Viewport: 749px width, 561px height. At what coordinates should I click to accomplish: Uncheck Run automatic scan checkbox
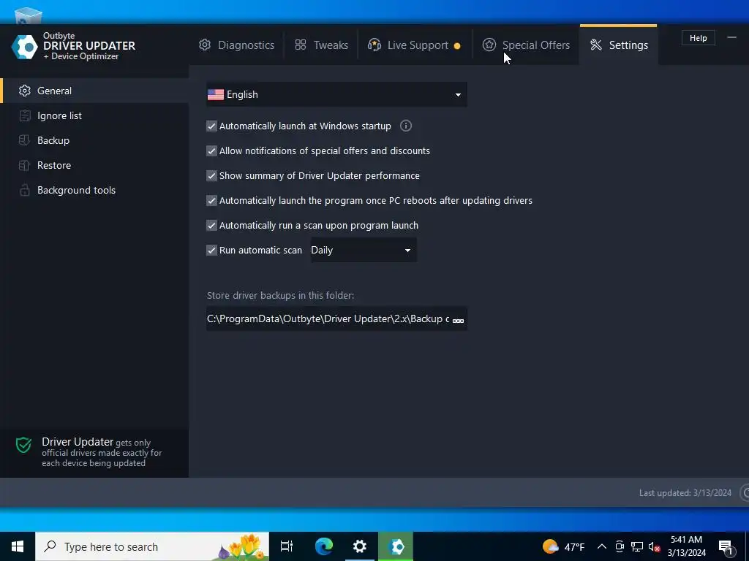211,250
